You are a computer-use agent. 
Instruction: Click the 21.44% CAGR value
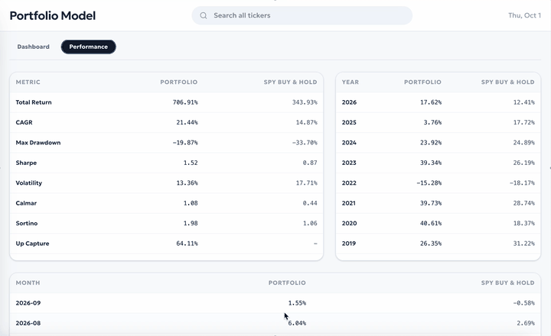[187, 122]
